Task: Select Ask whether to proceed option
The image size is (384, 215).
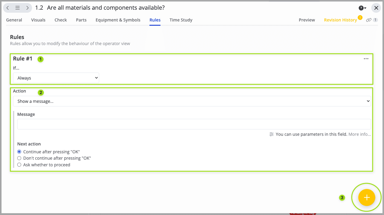Action: (19, 165)
